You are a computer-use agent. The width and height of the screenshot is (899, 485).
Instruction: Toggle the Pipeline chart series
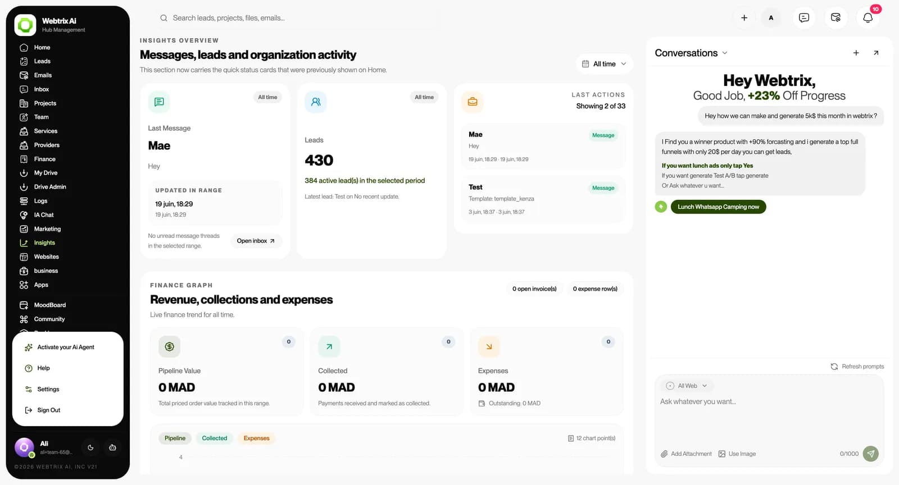175,438
